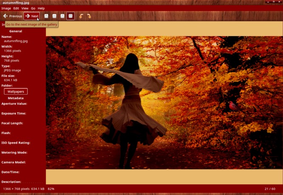Click the autumnfling.jpg window title
283x195 pixels.
coord(16,3)
